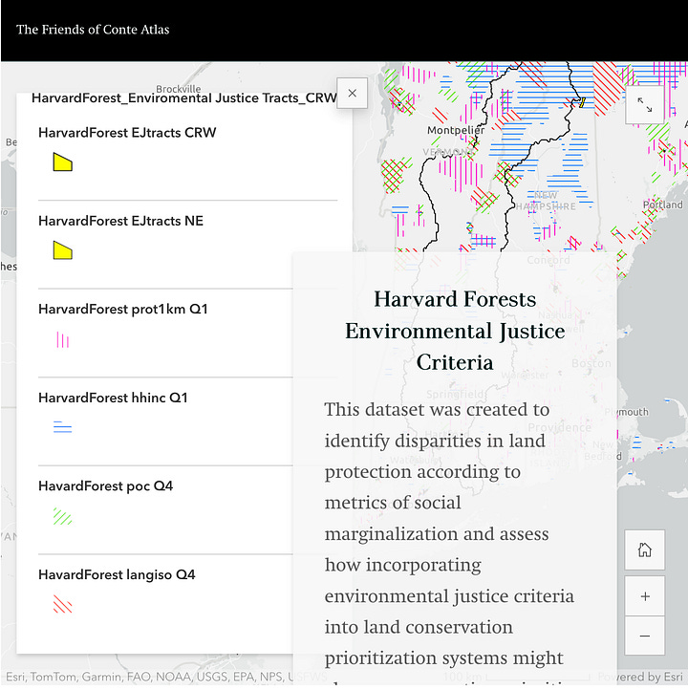The width and height of the screenshot is (688, 690).
Task: Select legend entry 'HavardForest poc Q4'
Action: pos(105,485)
